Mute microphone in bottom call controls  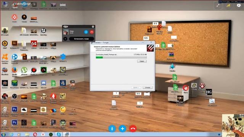point(112,129)
